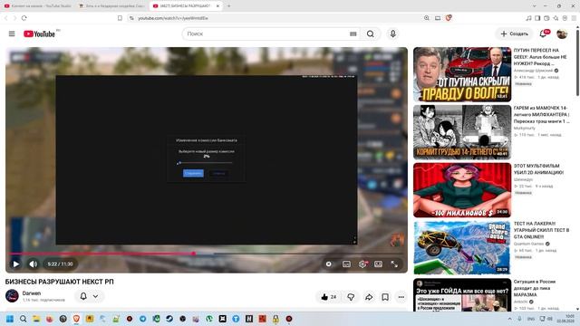Open ТЕСТ НА ЛАКЕРА video title
The image size is (580, 326).
point(541,230)
